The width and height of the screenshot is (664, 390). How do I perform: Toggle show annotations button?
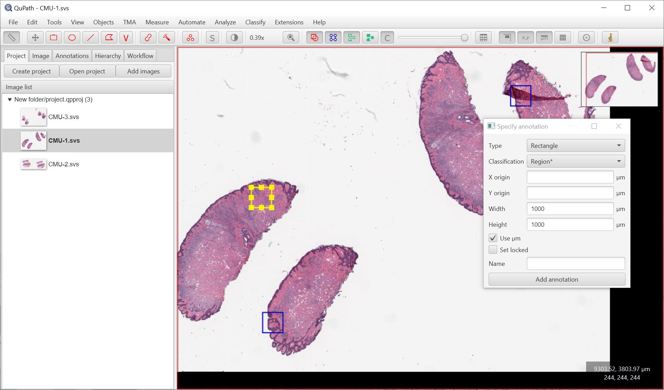point(314,37)
